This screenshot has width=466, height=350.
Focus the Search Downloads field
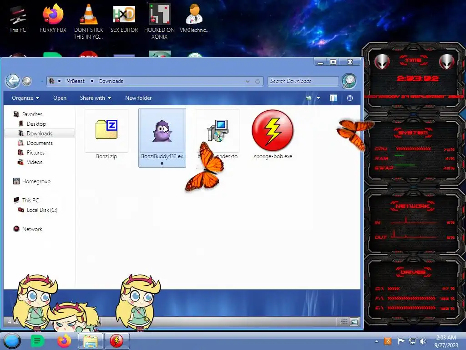point(303,81)
